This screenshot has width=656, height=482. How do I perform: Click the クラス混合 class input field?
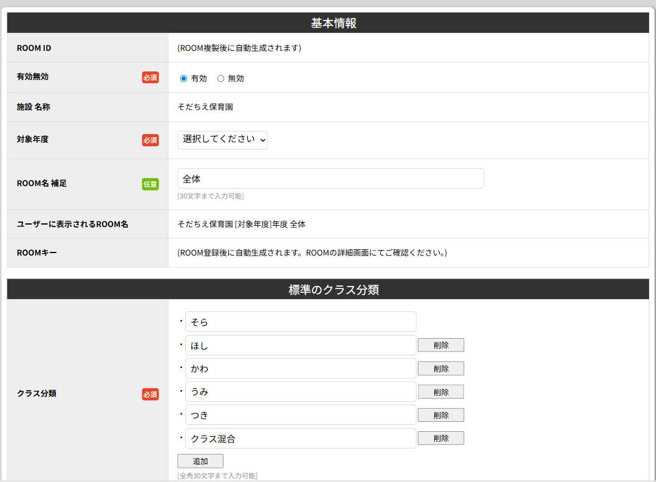(x=301, y=439)
